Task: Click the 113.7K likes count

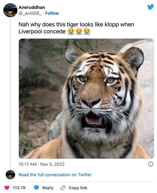Action: pos(19,188)
